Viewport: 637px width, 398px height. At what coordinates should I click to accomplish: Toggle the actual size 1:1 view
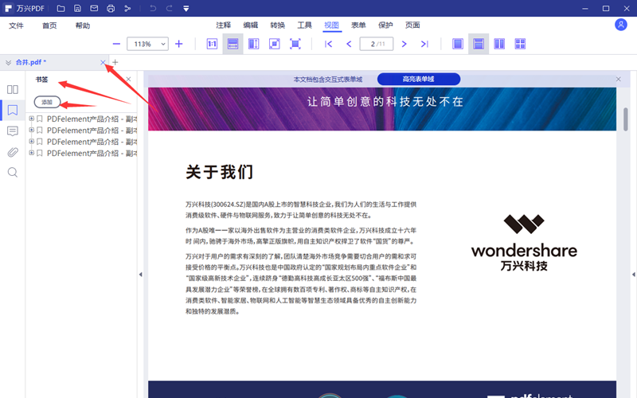click(213, 44)
